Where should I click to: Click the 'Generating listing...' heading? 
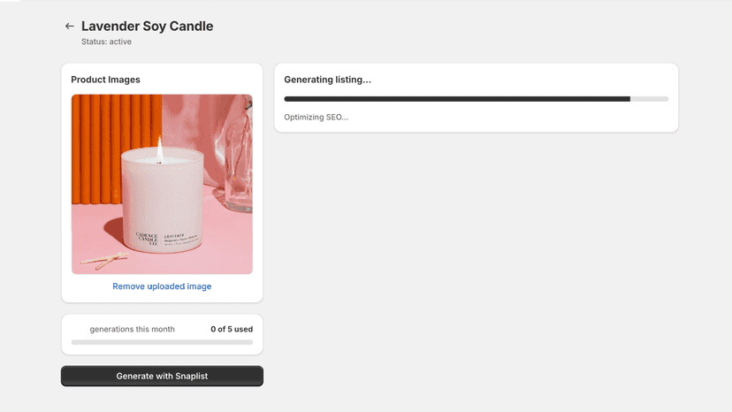[x=328, y=80]
